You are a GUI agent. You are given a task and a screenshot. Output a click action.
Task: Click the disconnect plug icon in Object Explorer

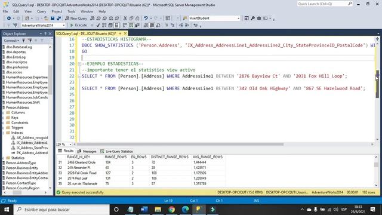pyautogui.click(x=30, y=41)
